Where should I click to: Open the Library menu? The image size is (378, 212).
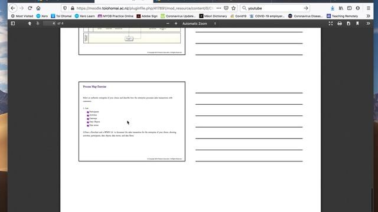click(x=341, y=8)
